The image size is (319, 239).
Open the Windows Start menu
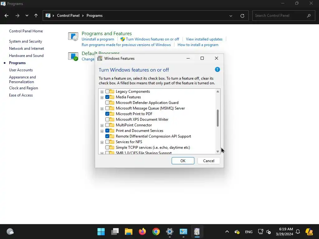(x=101, y=232)
